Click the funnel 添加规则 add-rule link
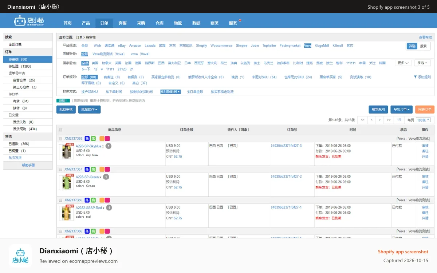The height and width of the screenshot is (273, 437). [x=422, y=77]
